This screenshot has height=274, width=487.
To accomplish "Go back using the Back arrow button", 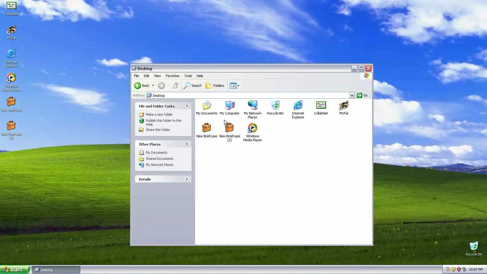I will (x=142, y=86).
